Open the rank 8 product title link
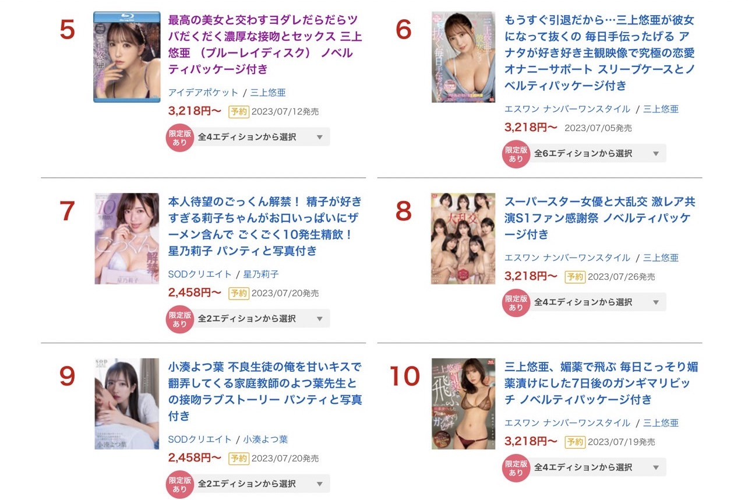 [x=600, y=219]
